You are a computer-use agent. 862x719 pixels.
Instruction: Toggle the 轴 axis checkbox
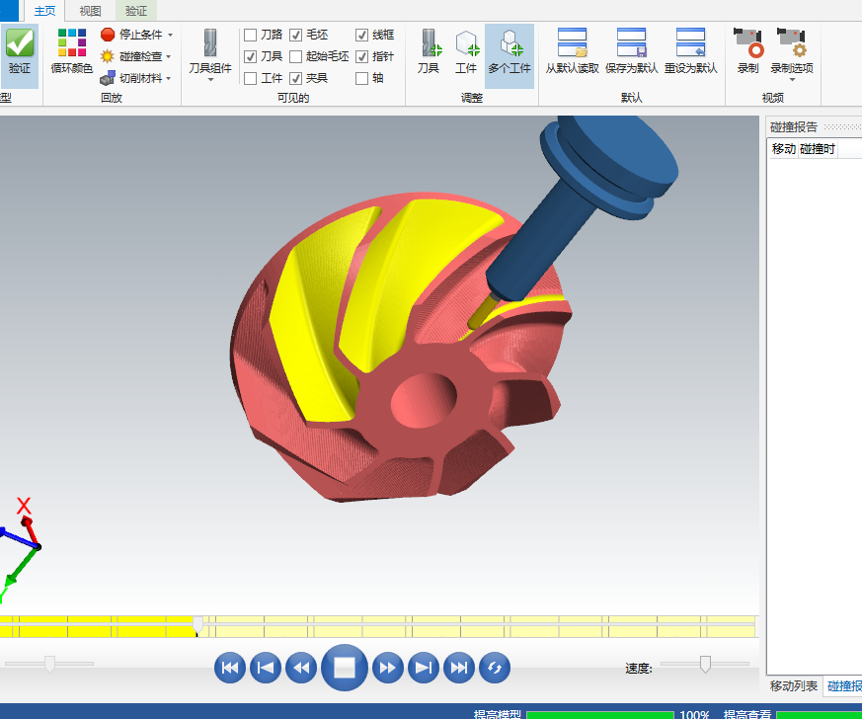[x=362, y=78]
